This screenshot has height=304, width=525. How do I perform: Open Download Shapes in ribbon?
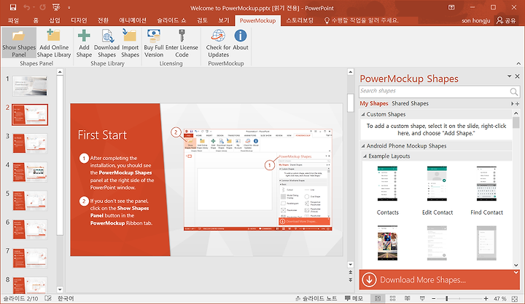[106, 43]
